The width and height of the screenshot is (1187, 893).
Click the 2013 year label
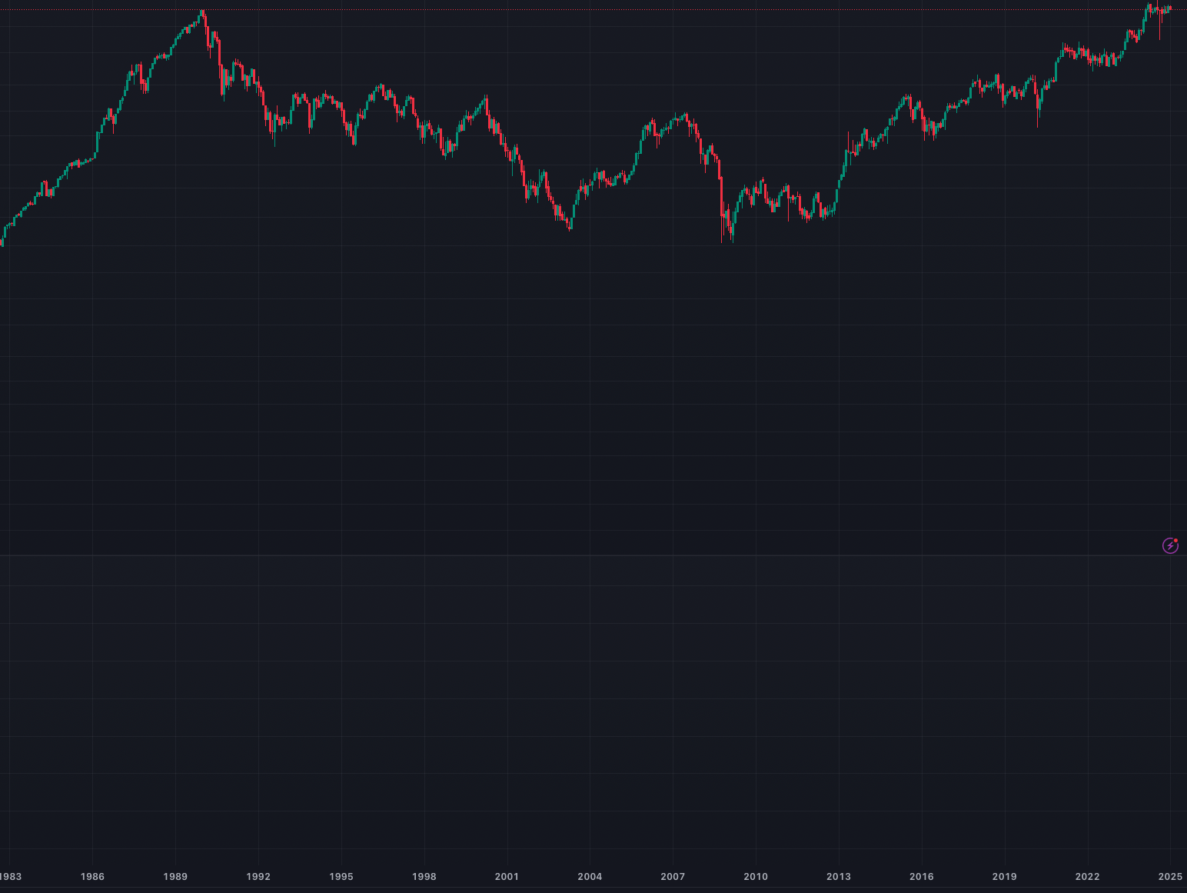click(x=840, y=876)
